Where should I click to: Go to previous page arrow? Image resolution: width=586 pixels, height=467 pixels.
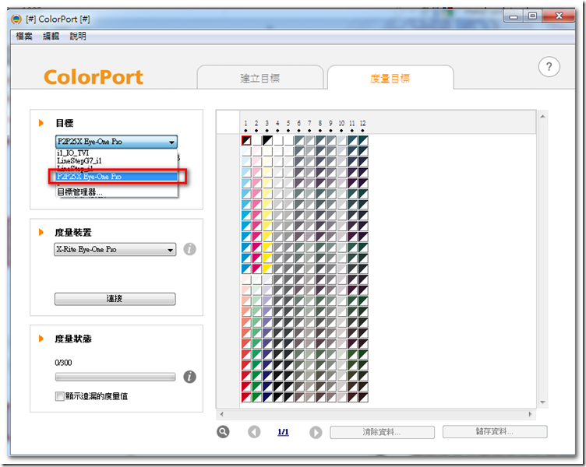tap(254, 432)
